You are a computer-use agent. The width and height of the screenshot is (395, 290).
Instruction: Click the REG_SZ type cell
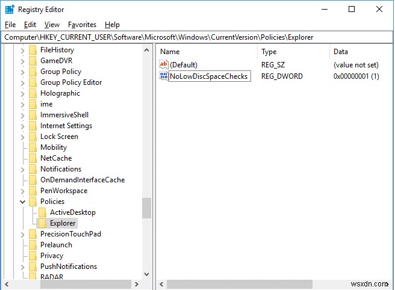point(273,65)
